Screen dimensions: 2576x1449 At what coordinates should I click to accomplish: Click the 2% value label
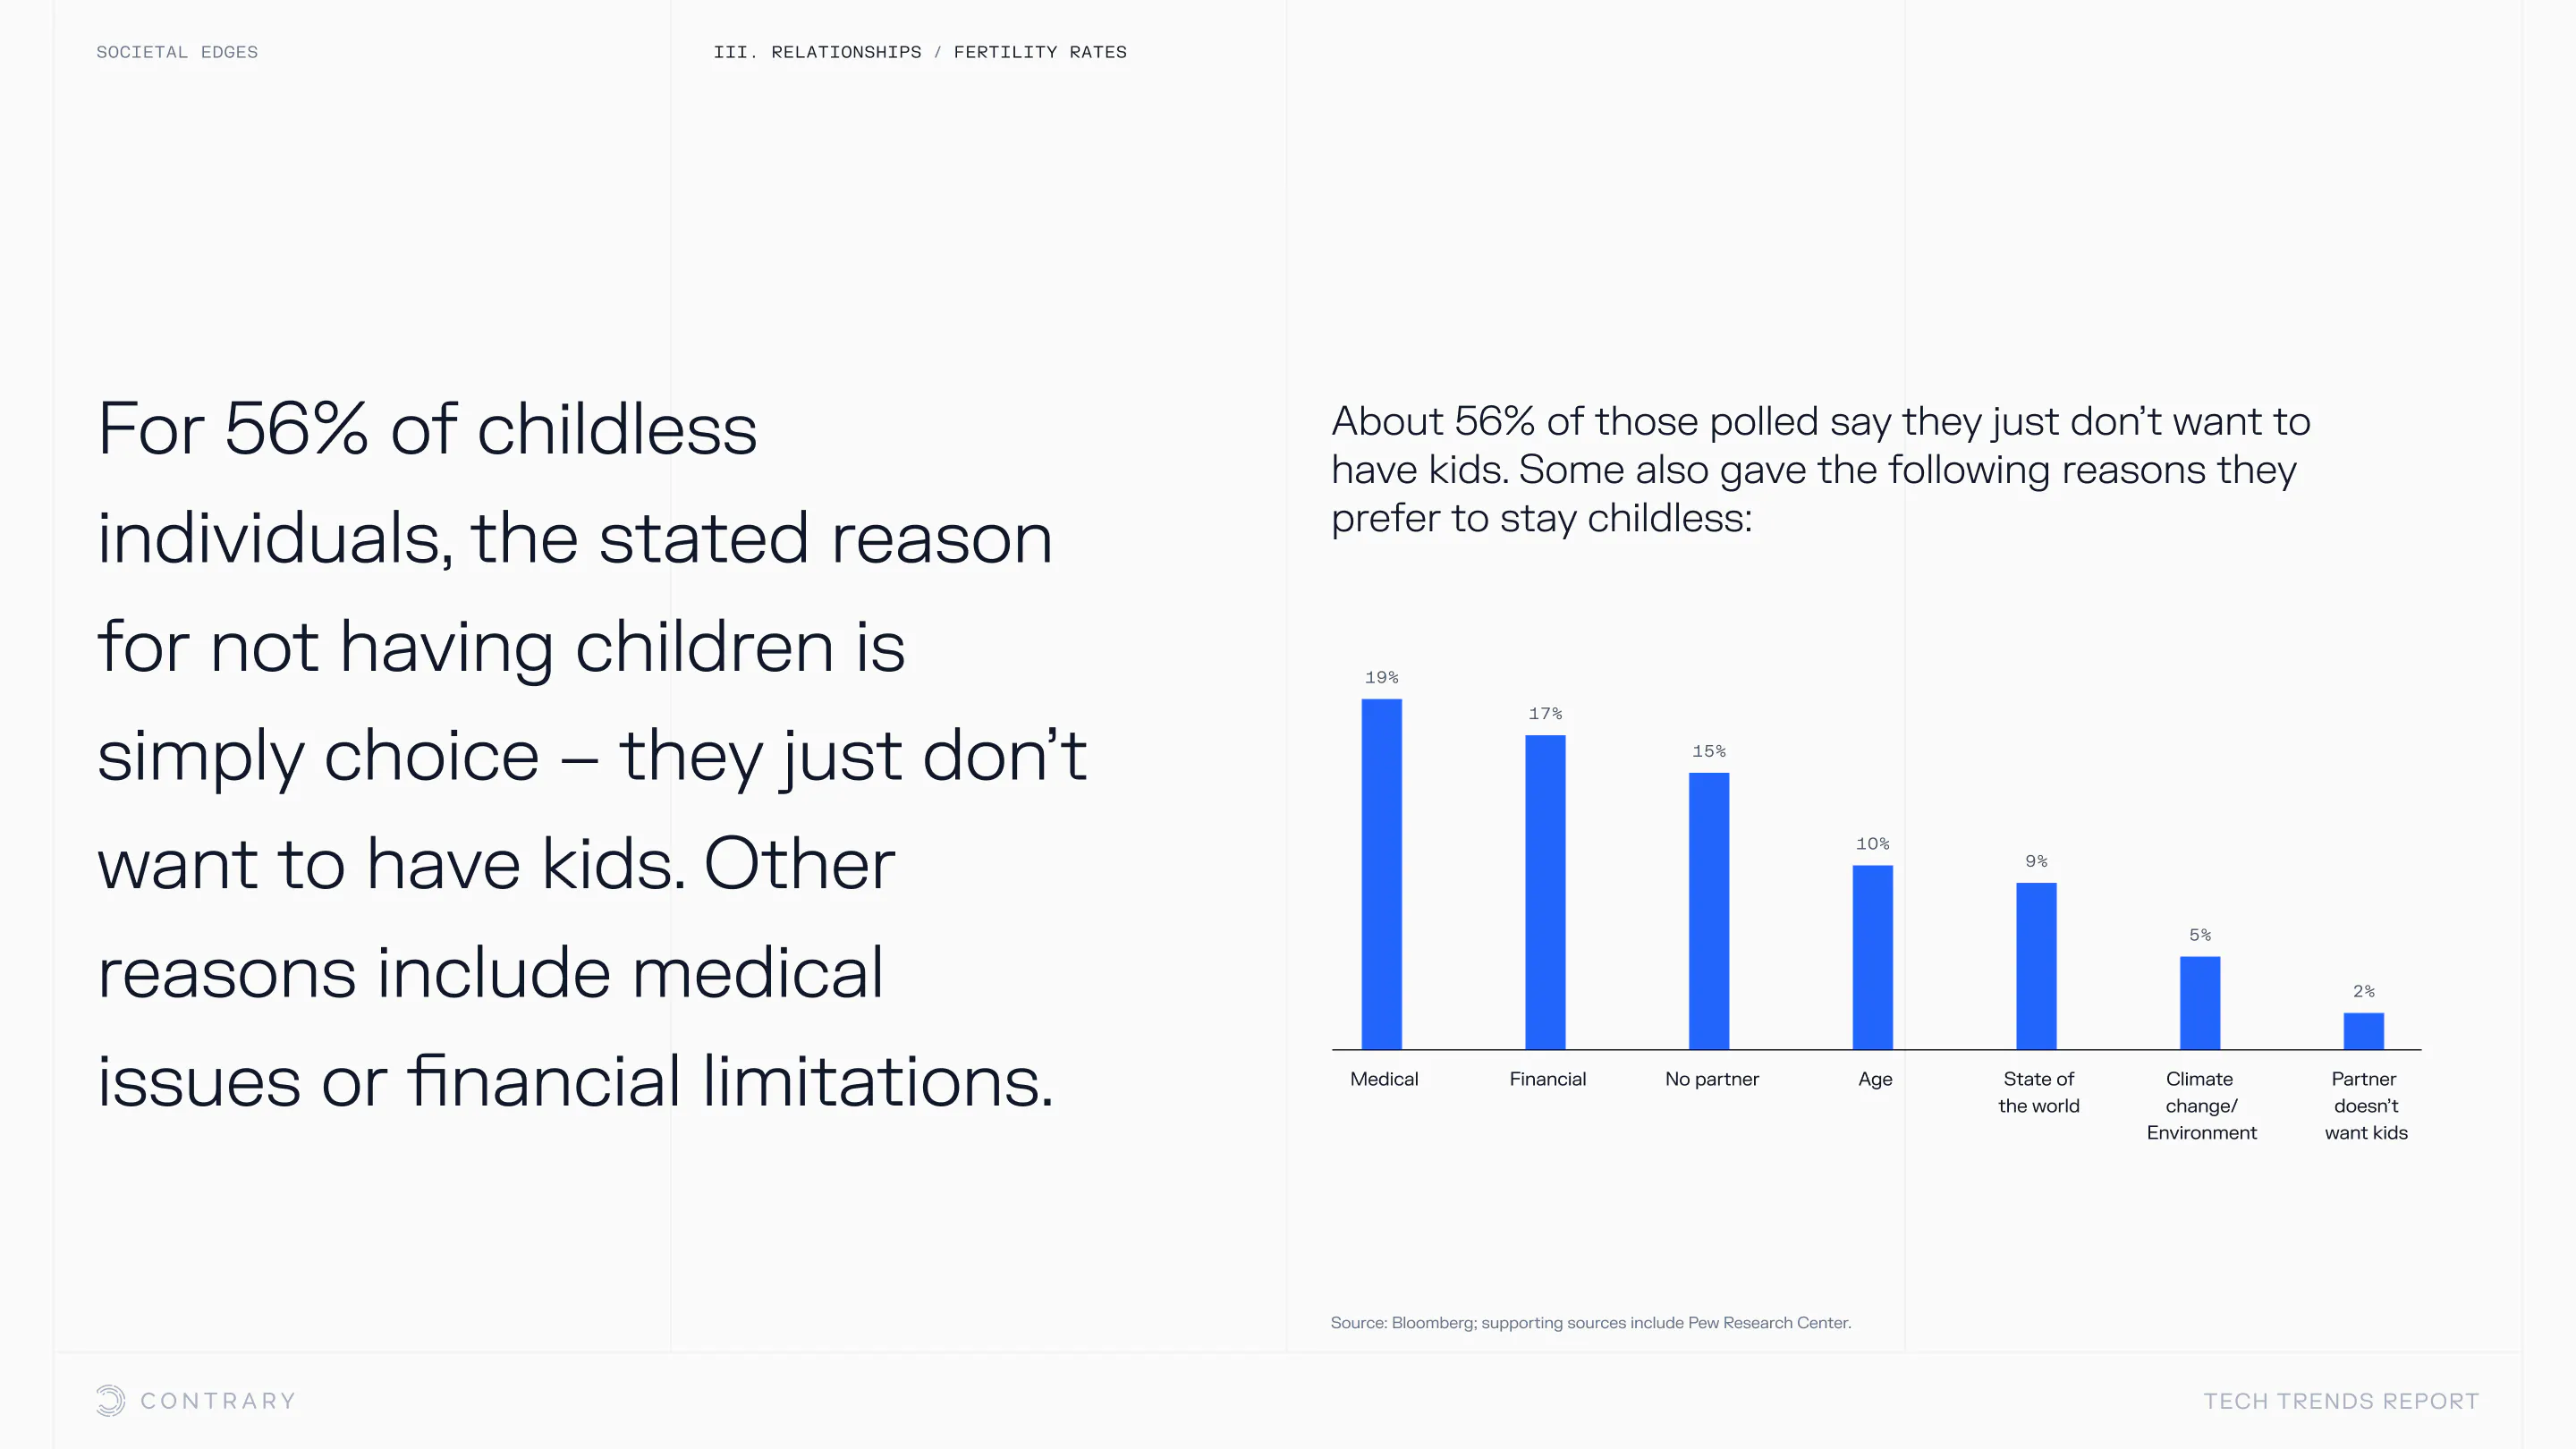pos(2363,991)
